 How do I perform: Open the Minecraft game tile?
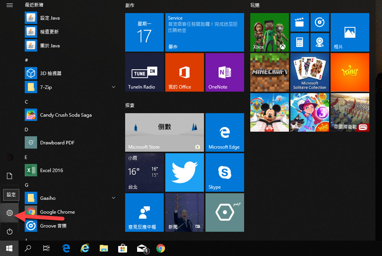click(269, 72)
